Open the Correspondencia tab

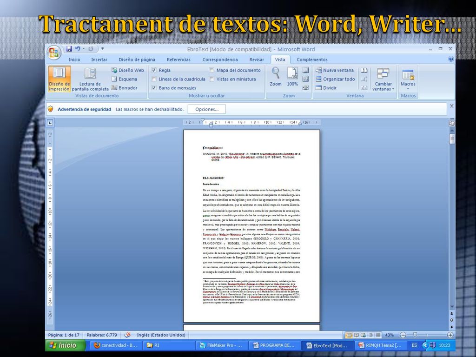[220, 59]
